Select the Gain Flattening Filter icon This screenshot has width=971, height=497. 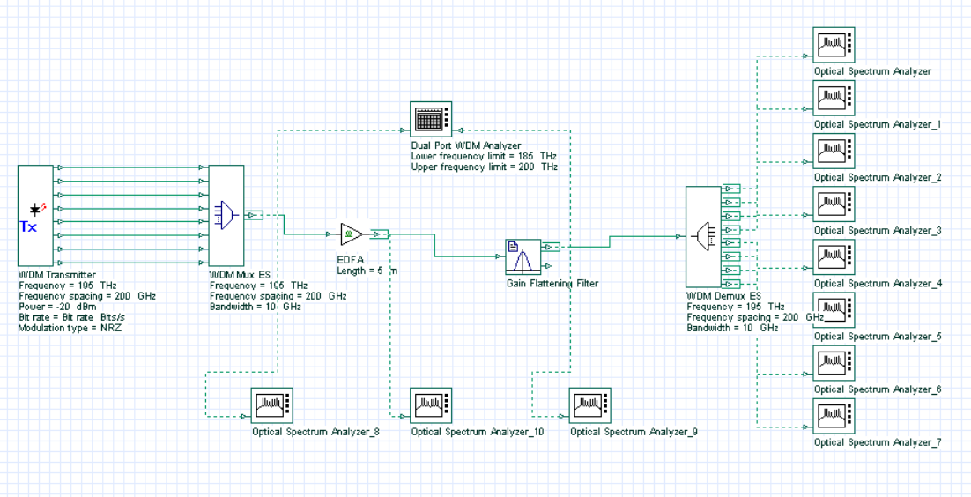tap(523, 256)
